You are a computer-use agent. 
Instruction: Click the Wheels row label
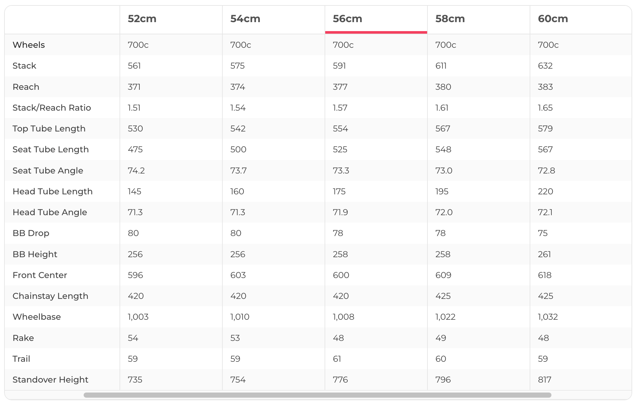(29, 45)
